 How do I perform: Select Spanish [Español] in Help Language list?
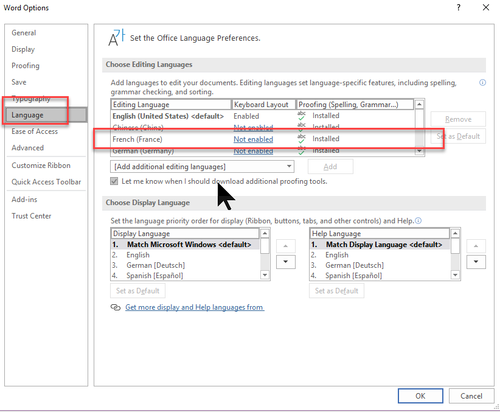click(380, 275)
